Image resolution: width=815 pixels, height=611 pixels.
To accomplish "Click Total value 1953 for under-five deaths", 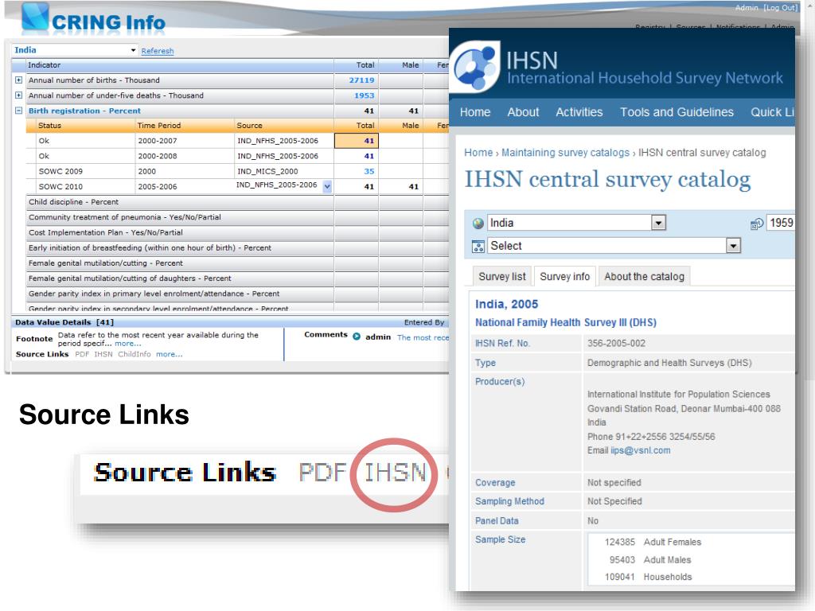I will tap(364, 95).
